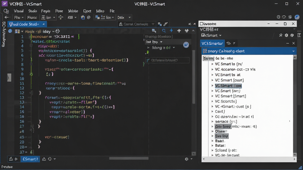303x170 pixels.
Task: Click the search cursor icon in menu bar
Action: (x=6, y=11)
